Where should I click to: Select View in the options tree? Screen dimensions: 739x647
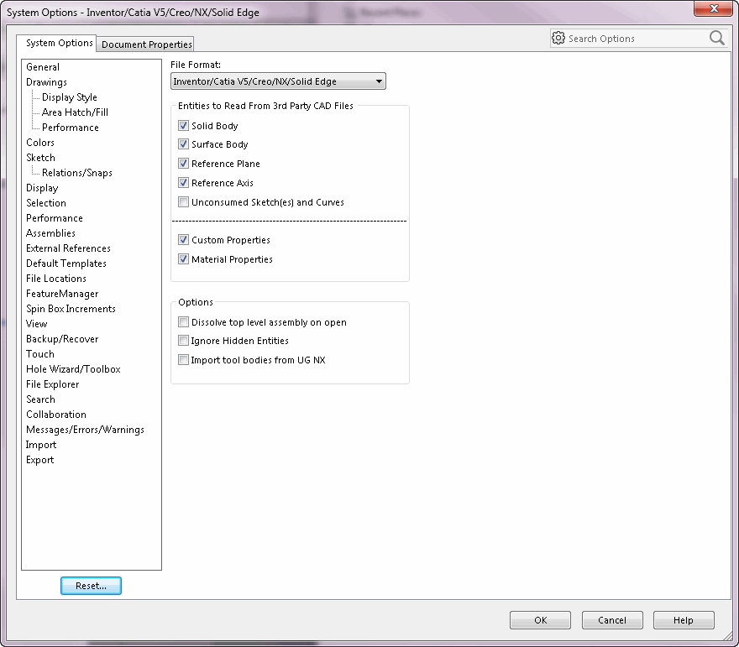click(36, 324)
